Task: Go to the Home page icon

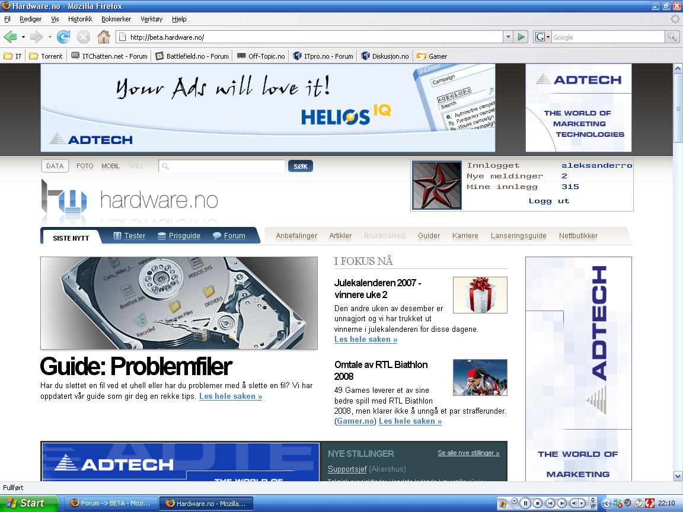Action: point(104,37)
